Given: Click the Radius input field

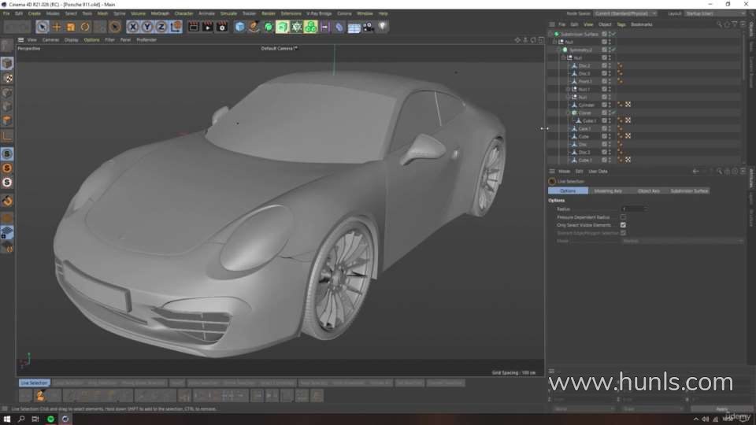Looking at the screenshot, I should [x=632, y=209].
